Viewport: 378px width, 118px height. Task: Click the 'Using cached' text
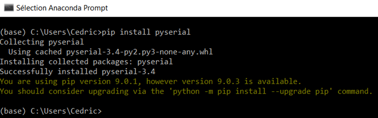pyautogui.click(x=35, y=52)
